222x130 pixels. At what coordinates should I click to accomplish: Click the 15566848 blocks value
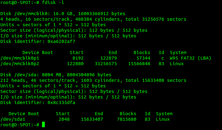pyautogui.click(x=139, y=64)
